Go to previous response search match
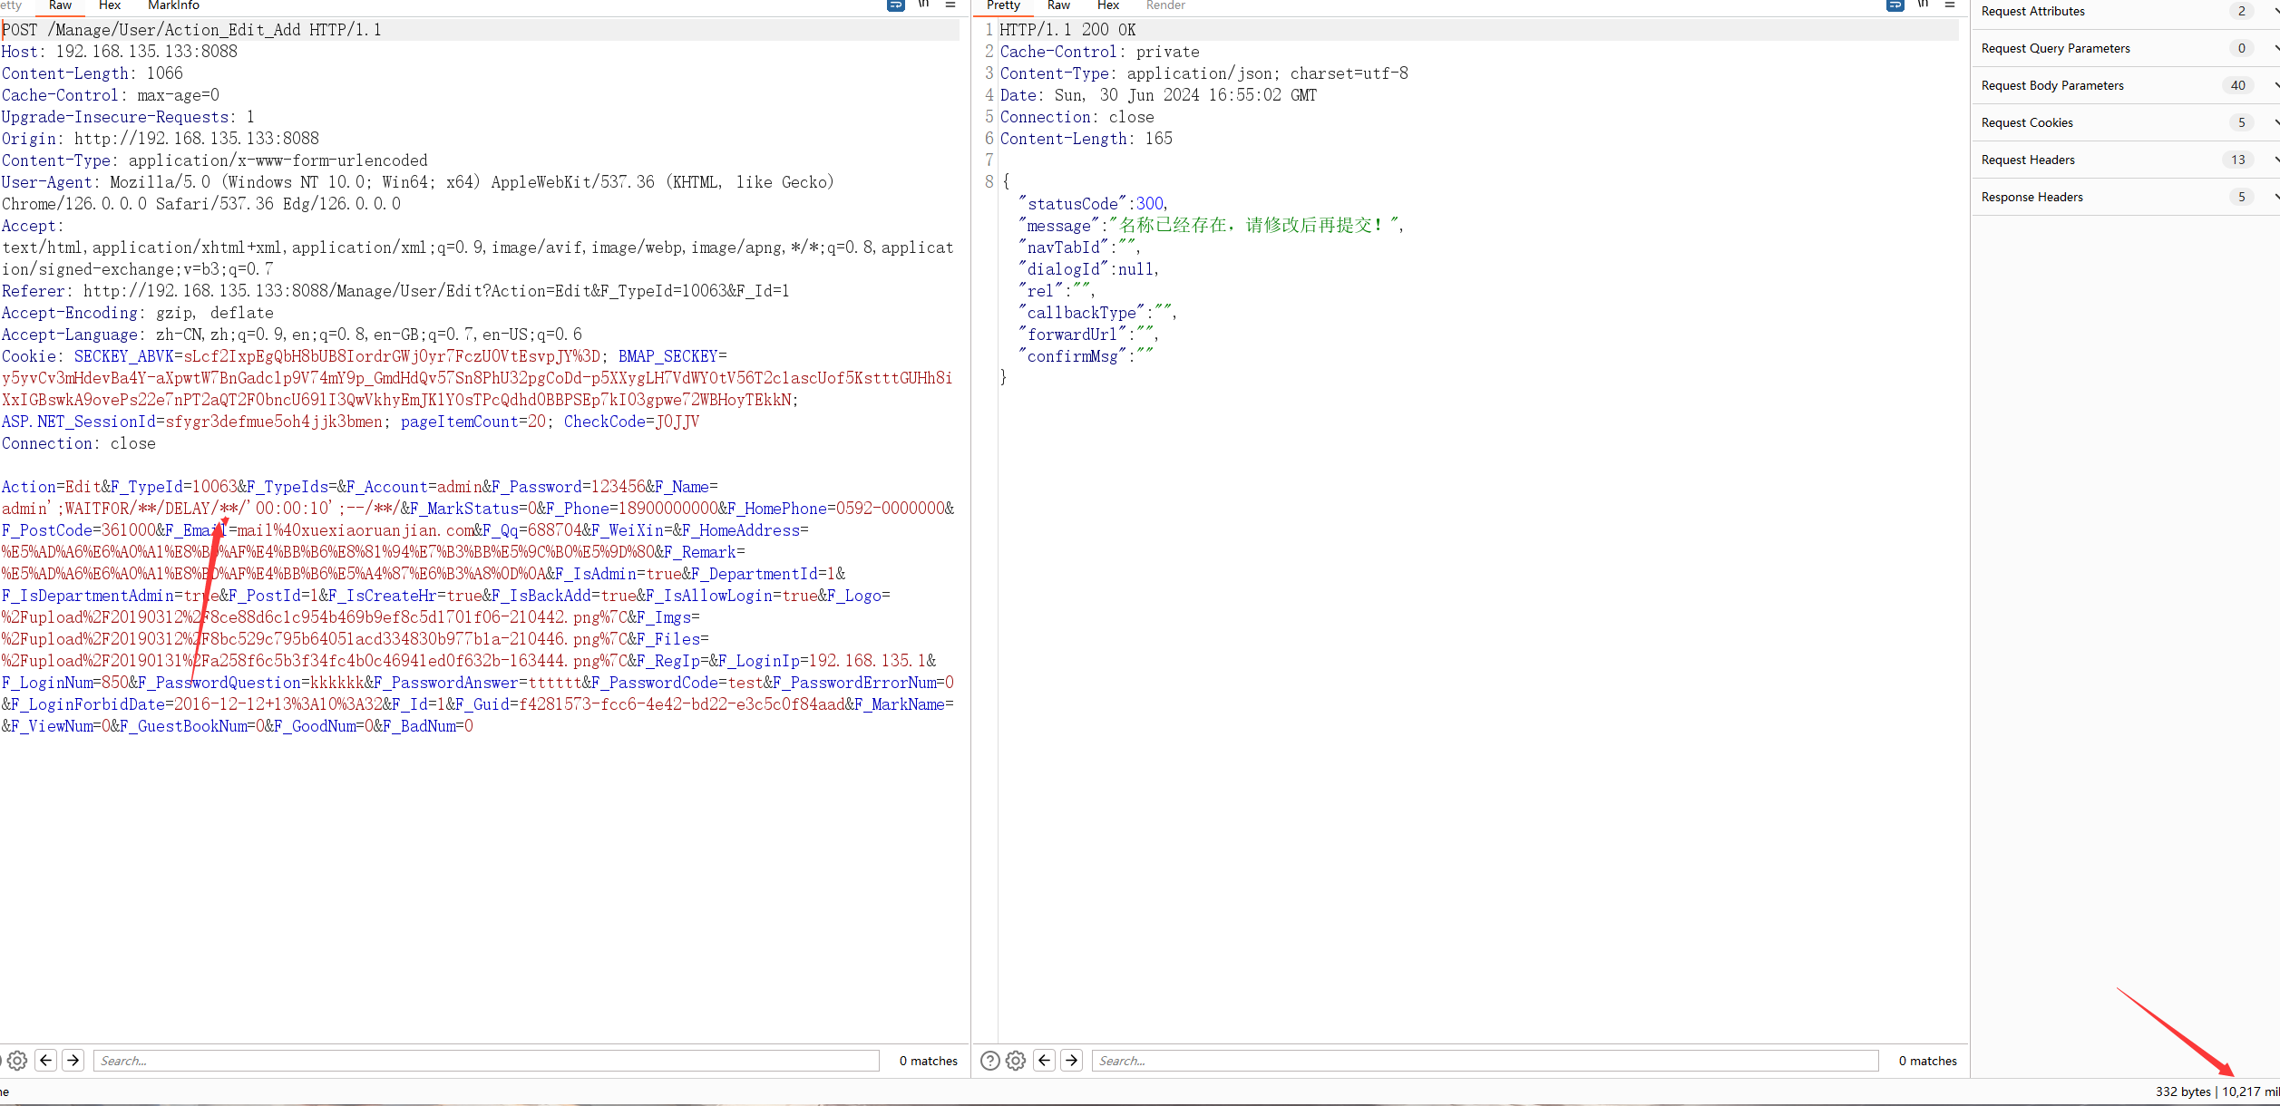 pyautogui.click(x=1045, y=1060)
